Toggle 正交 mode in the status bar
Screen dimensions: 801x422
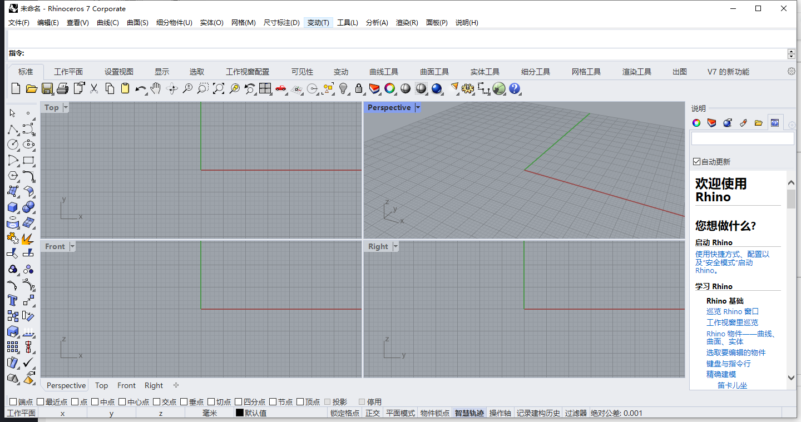[373, 413]
